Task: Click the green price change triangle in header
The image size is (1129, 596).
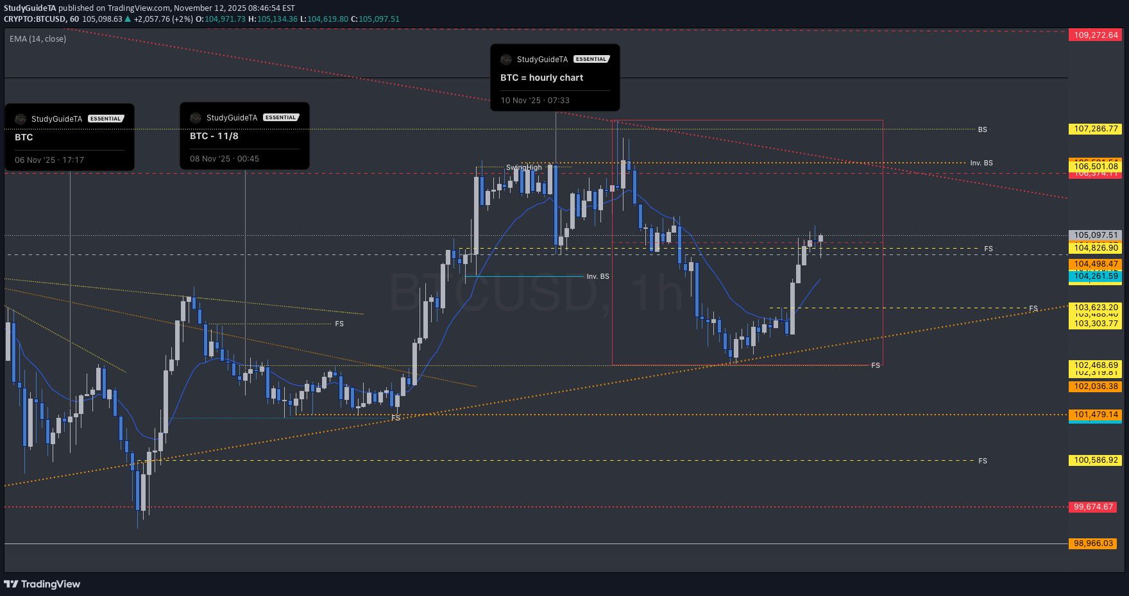Action: [x=128, y=19]
